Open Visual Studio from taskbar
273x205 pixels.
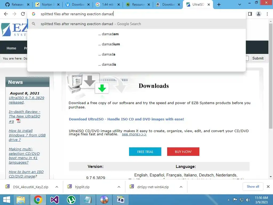click(x=55, y=200)
